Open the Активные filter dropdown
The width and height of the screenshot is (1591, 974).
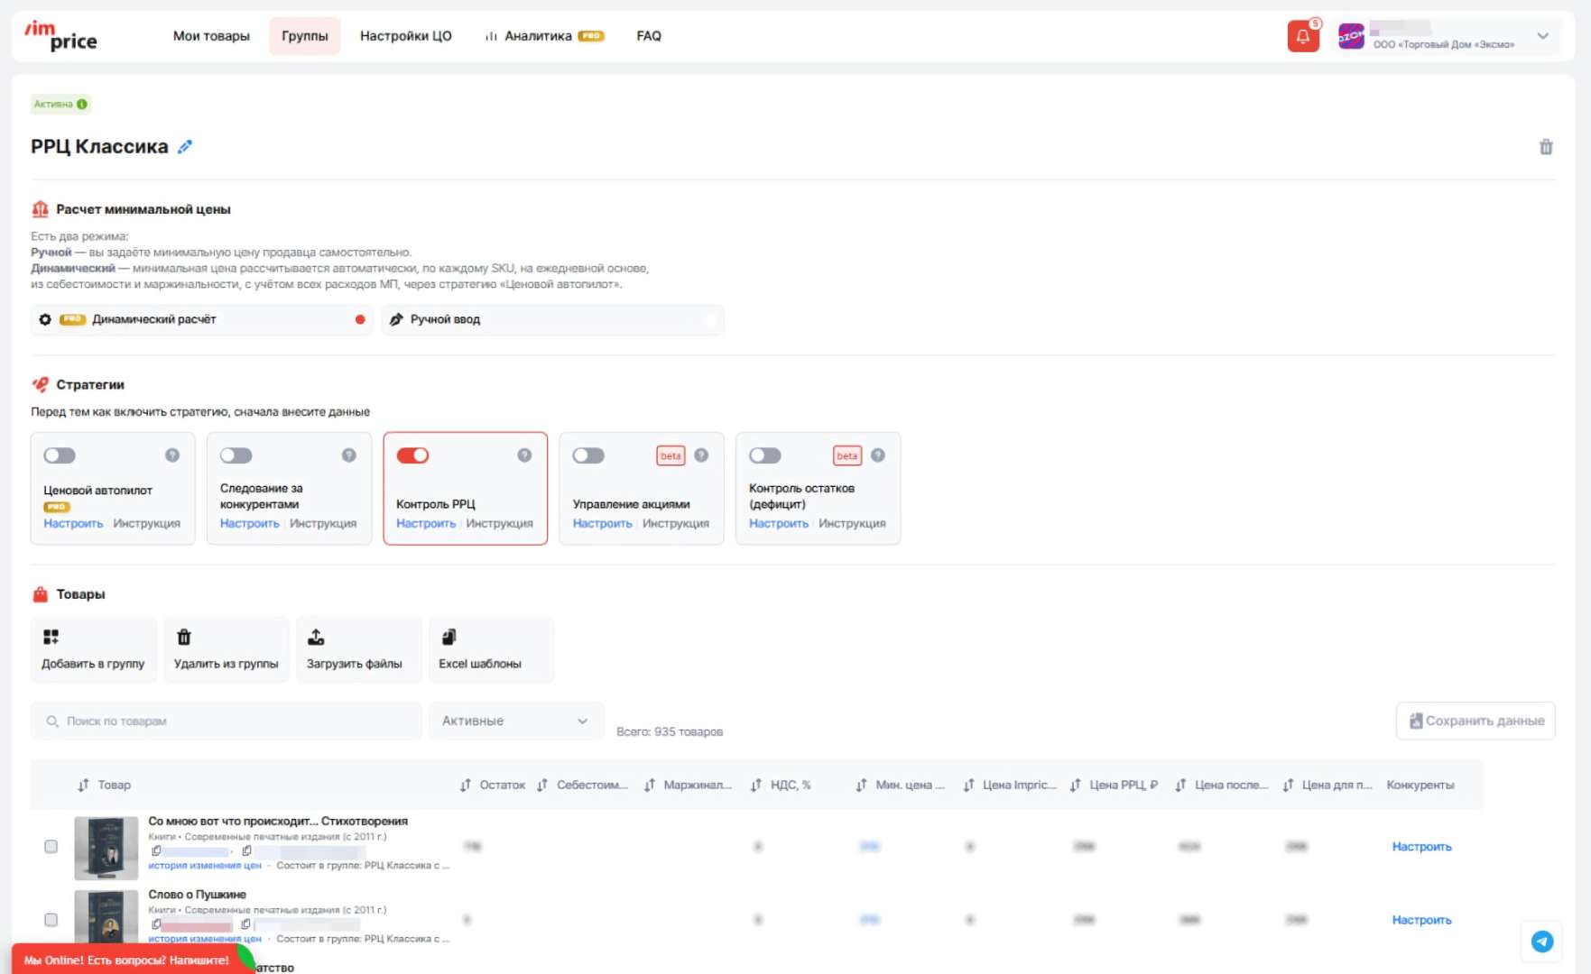[x=516, y=721]
